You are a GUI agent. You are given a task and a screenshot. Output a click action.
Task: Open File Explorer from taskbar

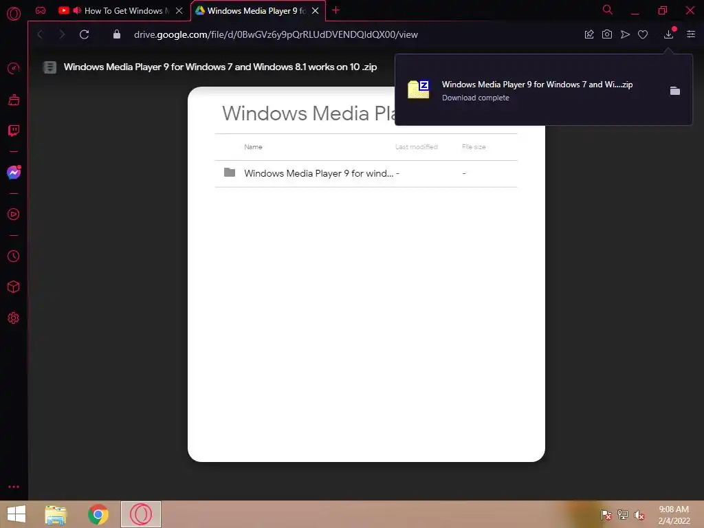tap(56, 515)
